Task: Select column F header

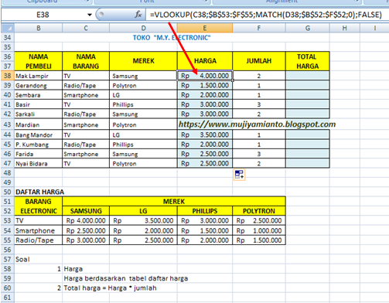Action: [x=259, y=28]
